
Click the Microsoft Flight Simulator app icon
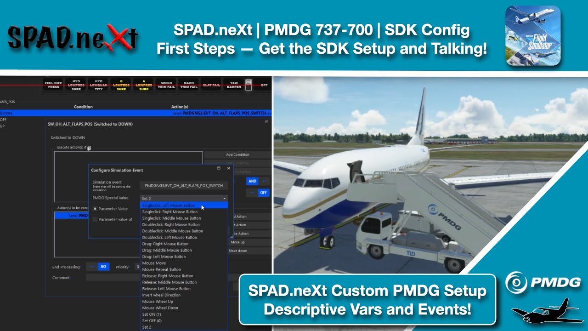click(533, 35)
